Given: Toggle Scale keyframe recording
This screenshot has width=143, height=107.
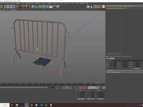Looking at the screenshot, I should 92,88.
